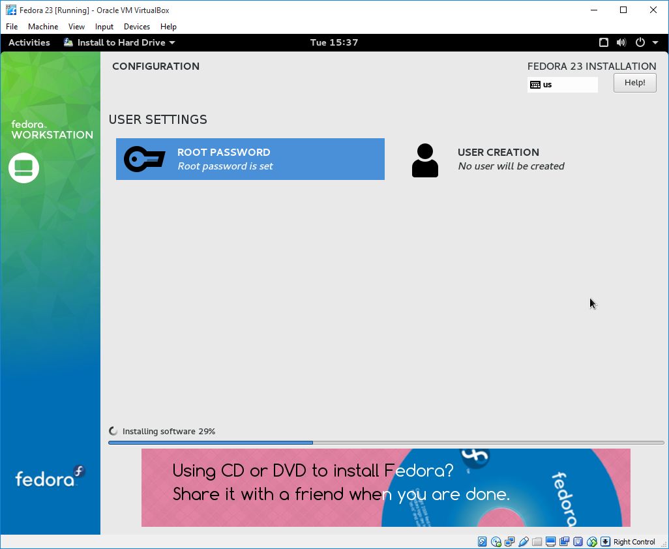The width and height of the screenshot is (669, 549).
Task: Click the shared folders status icon
Action: pyautogui.click(x=537, y=542)
